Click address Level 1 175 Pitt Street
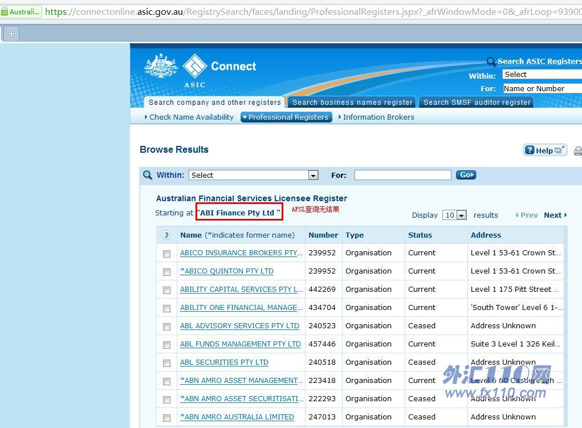 click(x=514, y=289)
